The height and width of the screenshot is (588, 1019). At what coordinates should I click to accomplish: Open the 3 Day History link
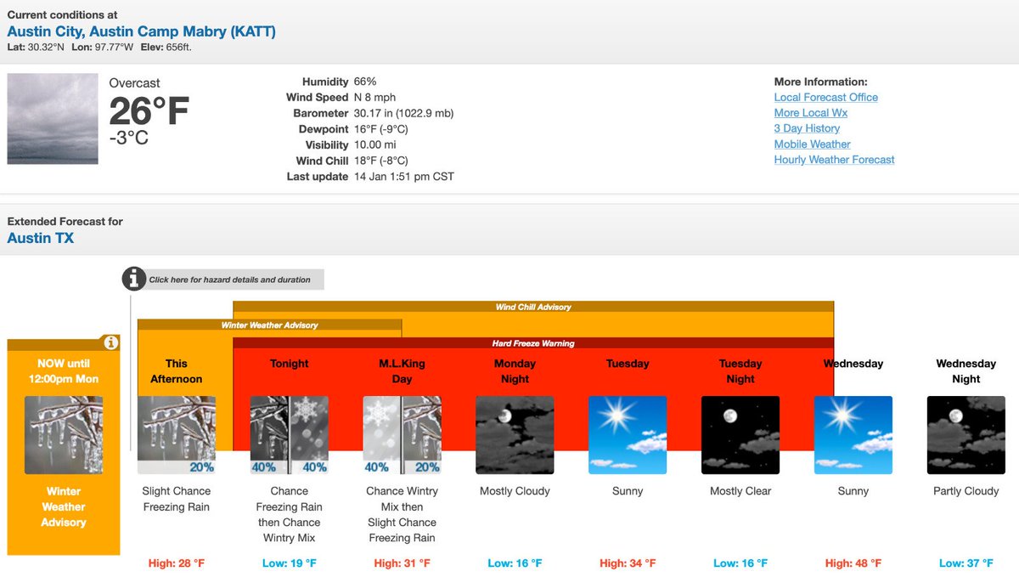click(x=807, y=128)
